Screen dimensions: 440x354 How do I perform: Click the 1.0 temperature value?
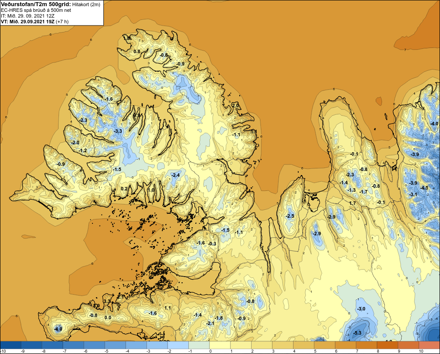[x=151, y=190]
